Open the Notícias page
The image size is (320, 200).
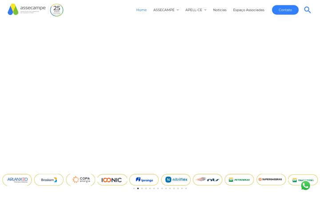click(220, 10)
